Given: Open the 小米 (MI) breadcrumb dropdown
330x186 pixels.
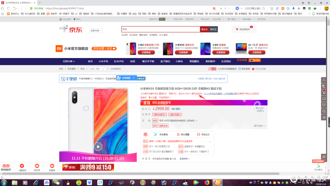Looking at the screenshot, I should [97, 69].
